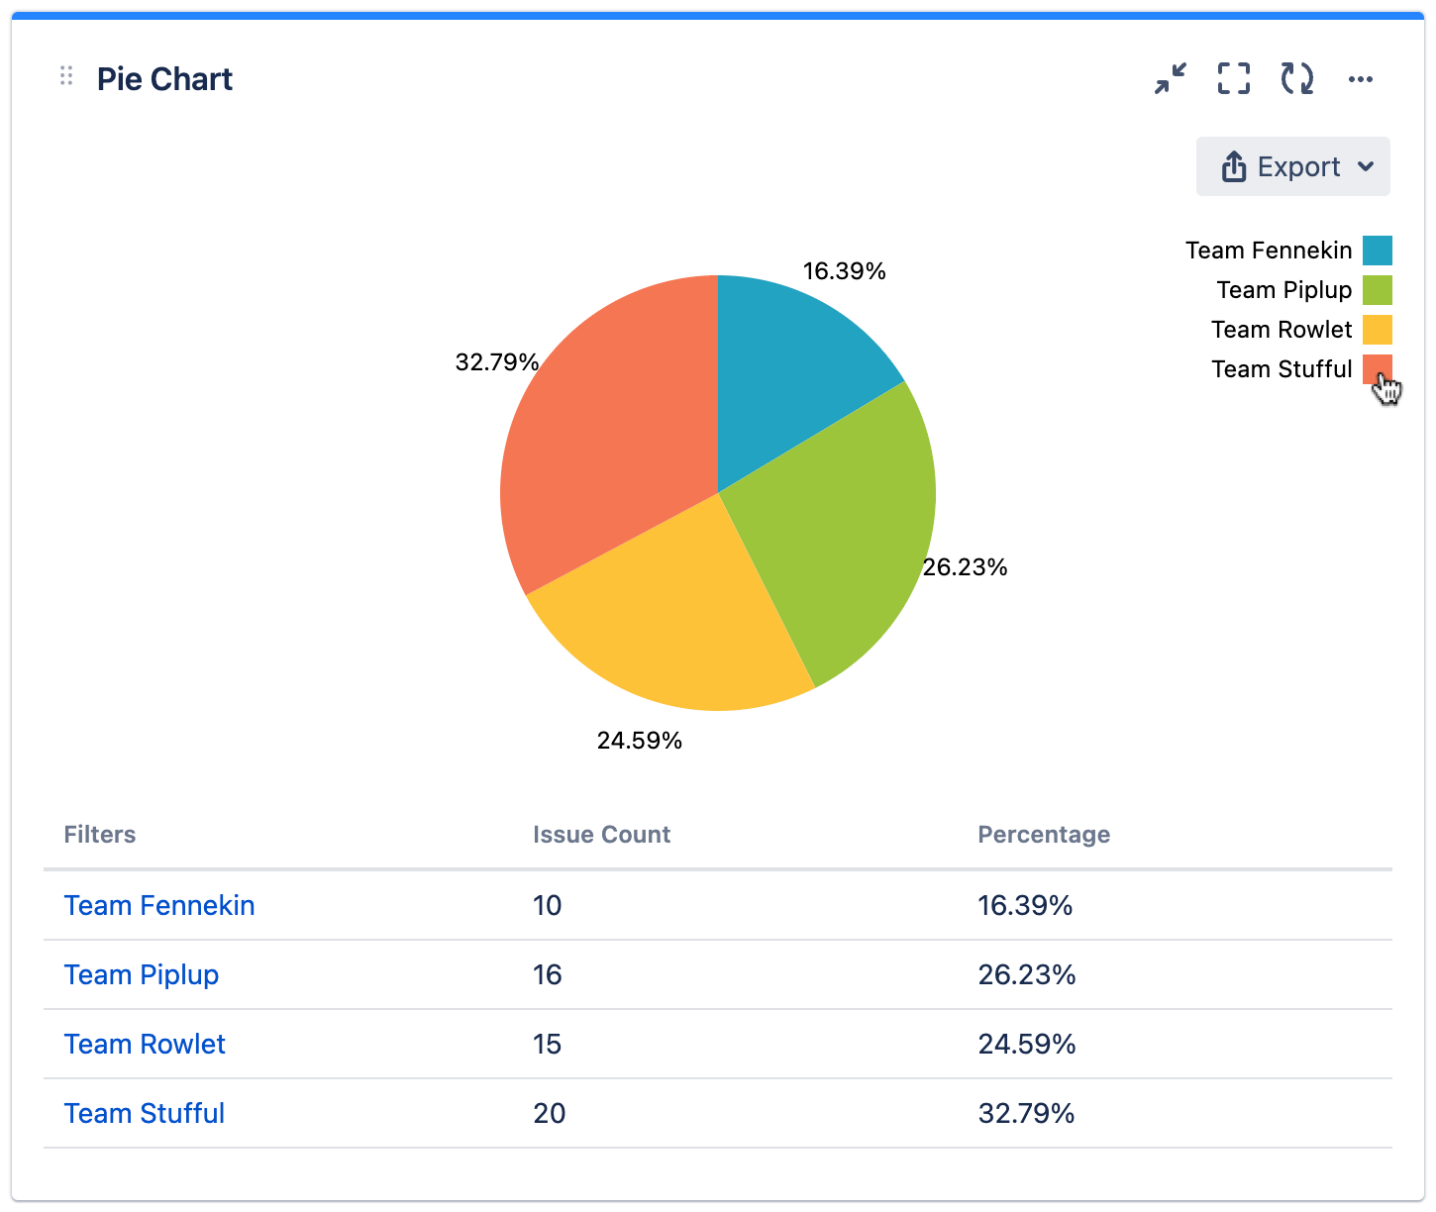Click the Team Piplup legend color box
Screen dimensions: 1436x1212
coord(1377,289)
